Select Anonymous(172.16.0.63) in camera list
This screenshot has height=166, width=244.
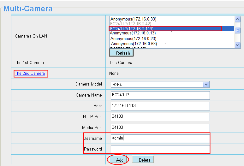(134, 44)
